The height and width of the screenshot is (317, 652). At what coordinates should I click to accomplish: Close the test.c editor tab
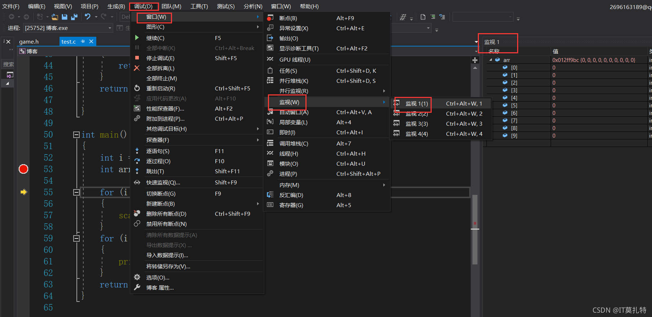[91, 41]
